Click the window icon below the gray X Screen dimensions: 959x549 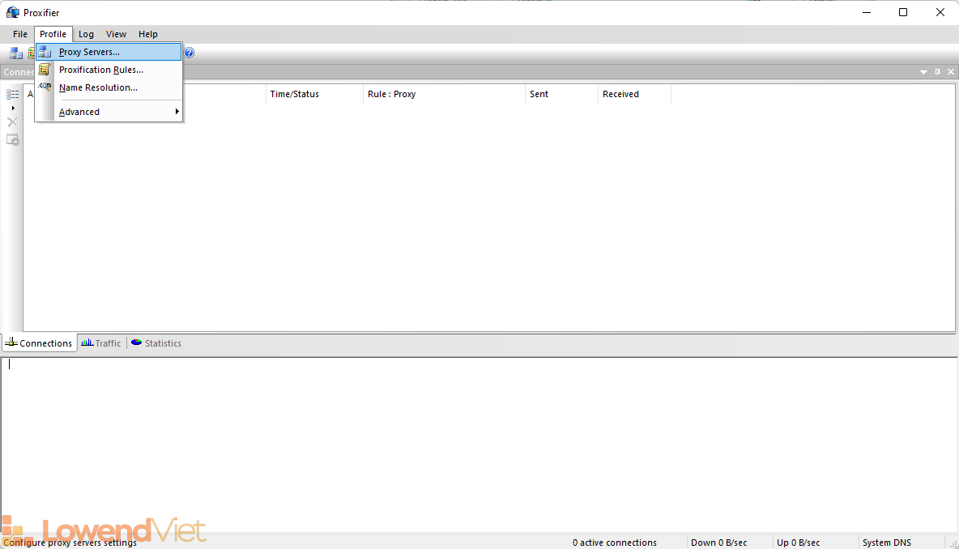(x=13, y=139)
